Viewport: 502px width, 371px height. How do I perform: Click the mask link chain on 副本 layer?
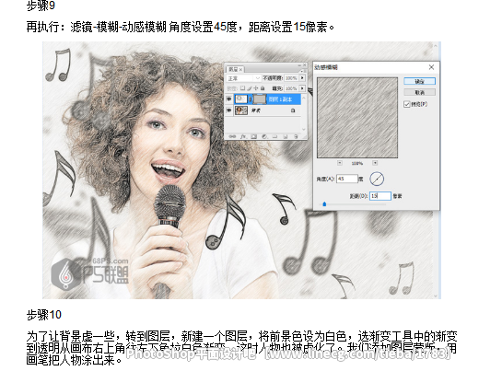click(x=251, y=99)
